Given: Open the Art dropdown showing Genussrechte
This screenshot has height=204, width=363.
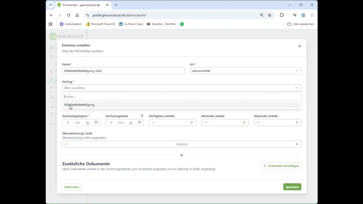Looking at the screenshot, I should pyautogui.click(x=246, y=71).
